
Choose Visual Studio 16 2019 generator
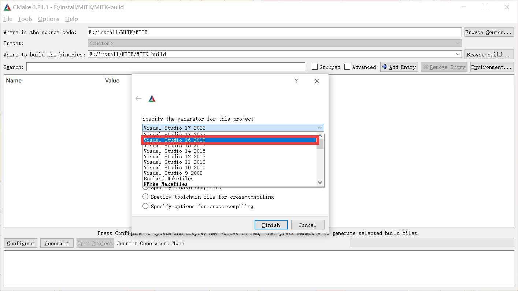click(230, 140)
